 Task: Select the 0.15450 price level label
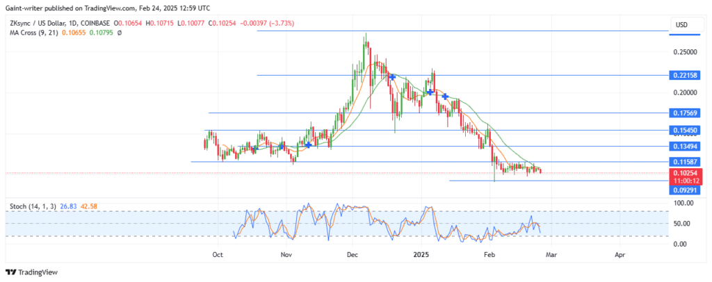pos(685,130)
